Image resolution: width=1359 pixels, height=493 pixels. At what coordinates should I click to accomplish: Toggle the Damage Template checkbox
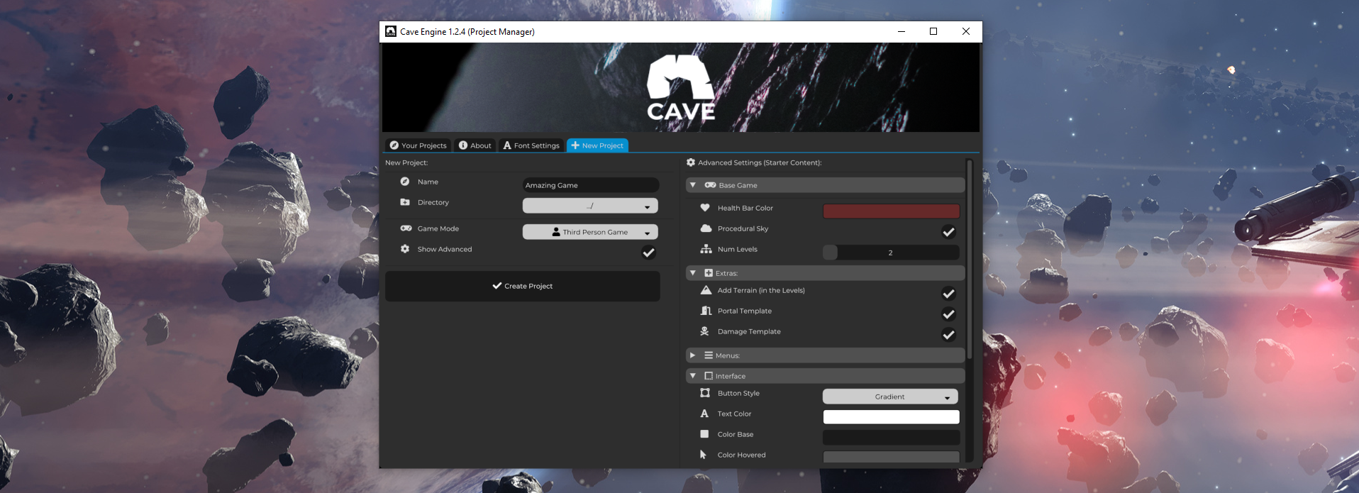948,335
